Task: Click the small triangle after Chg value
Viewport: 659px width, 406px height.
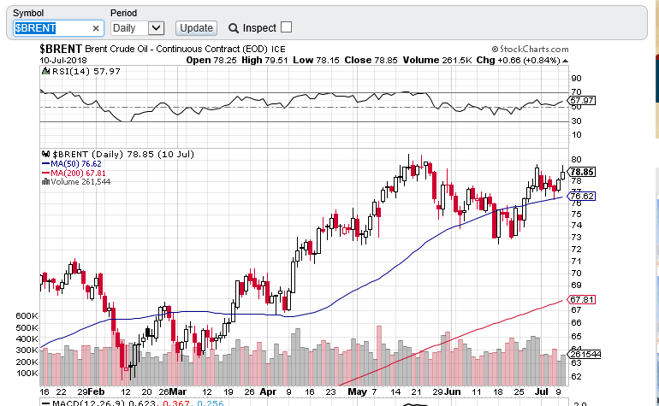Action: pos(565,61)
